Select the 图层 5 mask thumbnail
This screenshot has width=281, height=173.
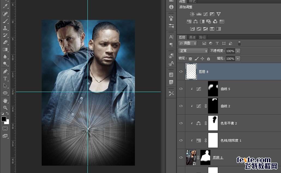coord(205,157)
